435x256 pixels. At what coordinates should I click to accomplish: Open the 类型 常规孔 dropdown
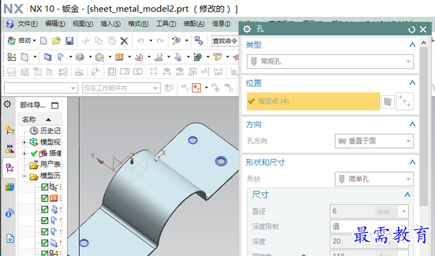(330, 62)
